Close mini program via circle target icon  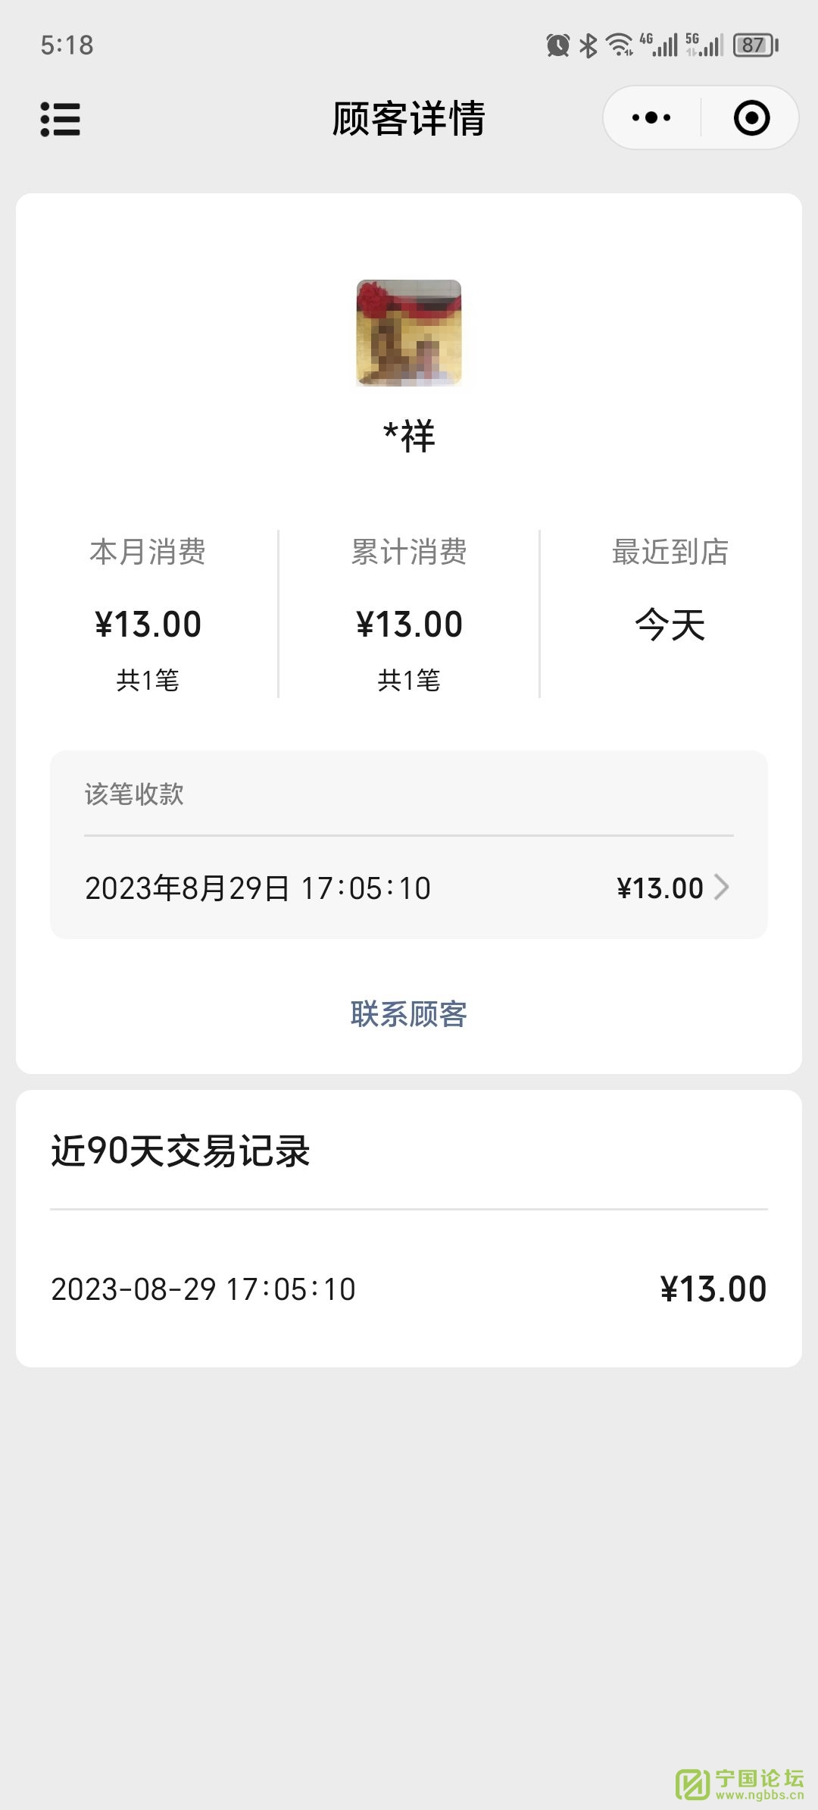tap(751, 117)
